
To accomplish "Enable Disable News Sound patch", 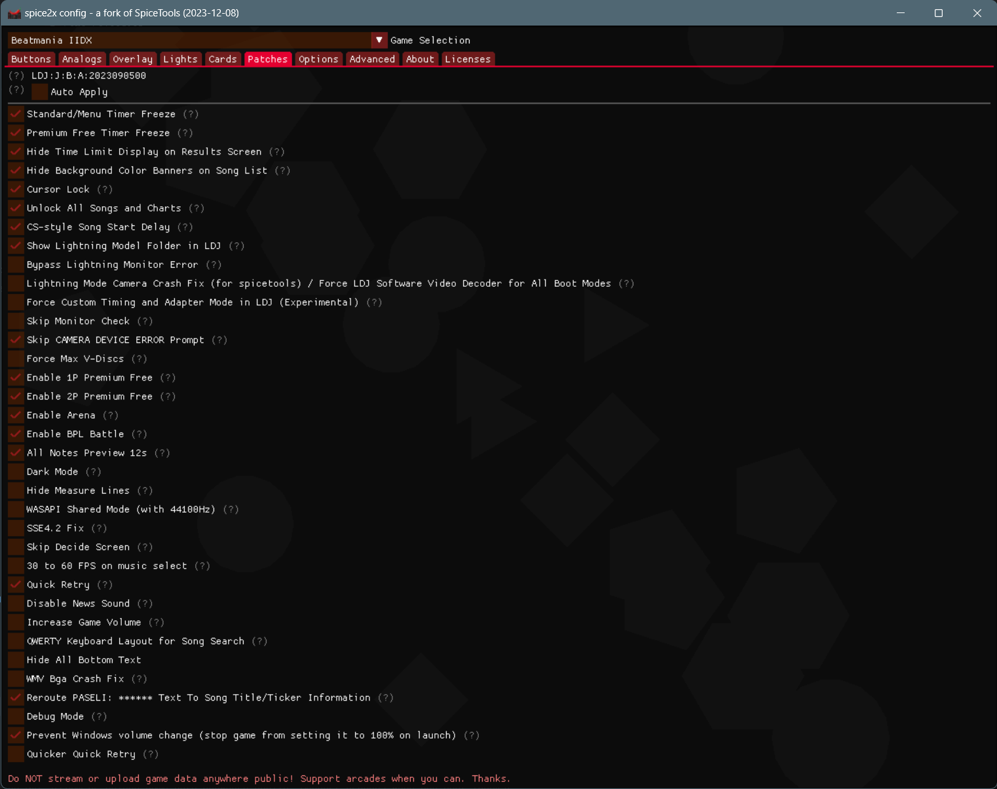I will point(16,604).
